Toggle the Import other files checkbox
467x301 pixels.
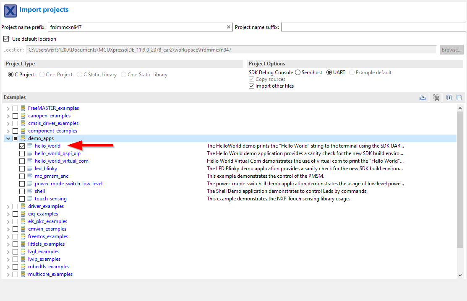[251, 86]
